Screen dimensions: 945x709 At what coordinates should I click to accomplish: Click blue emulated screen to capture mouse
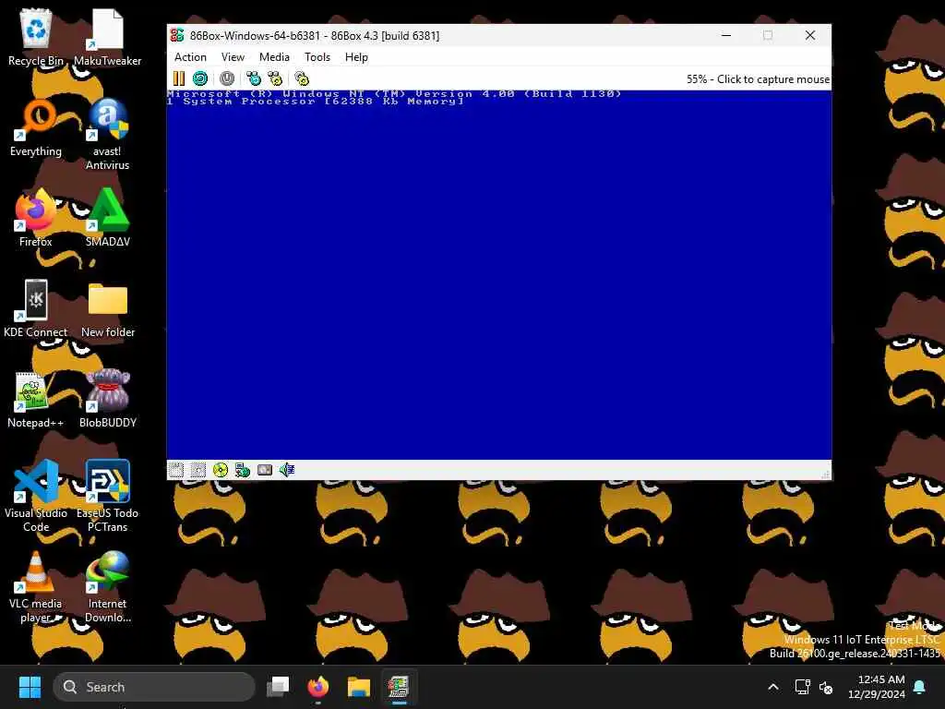(x=499, y=275)
